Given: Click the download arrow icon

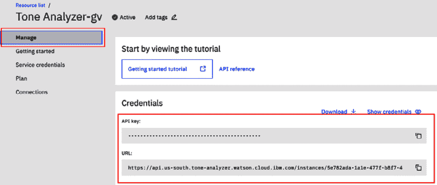Looking at the screenshot, I should coord(354,111).
